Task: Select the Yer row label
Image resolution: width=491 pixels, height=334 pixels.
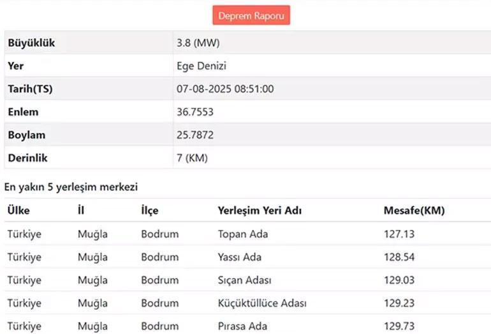Action: tap(16, 66)
